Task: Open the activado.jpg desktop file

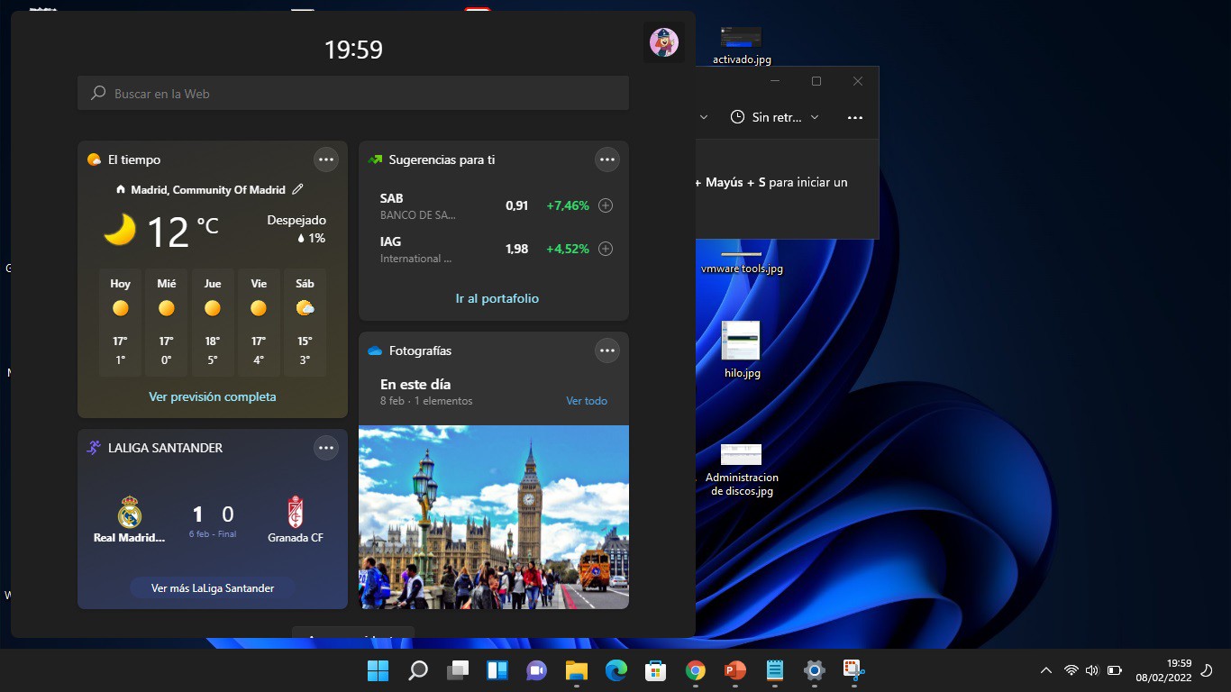Action: (741, 42)
